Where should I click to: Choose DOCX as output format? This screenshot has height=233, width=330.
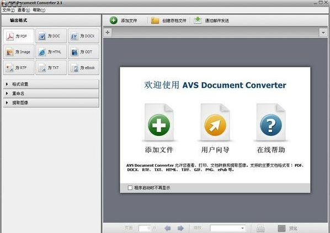point(83,36)
